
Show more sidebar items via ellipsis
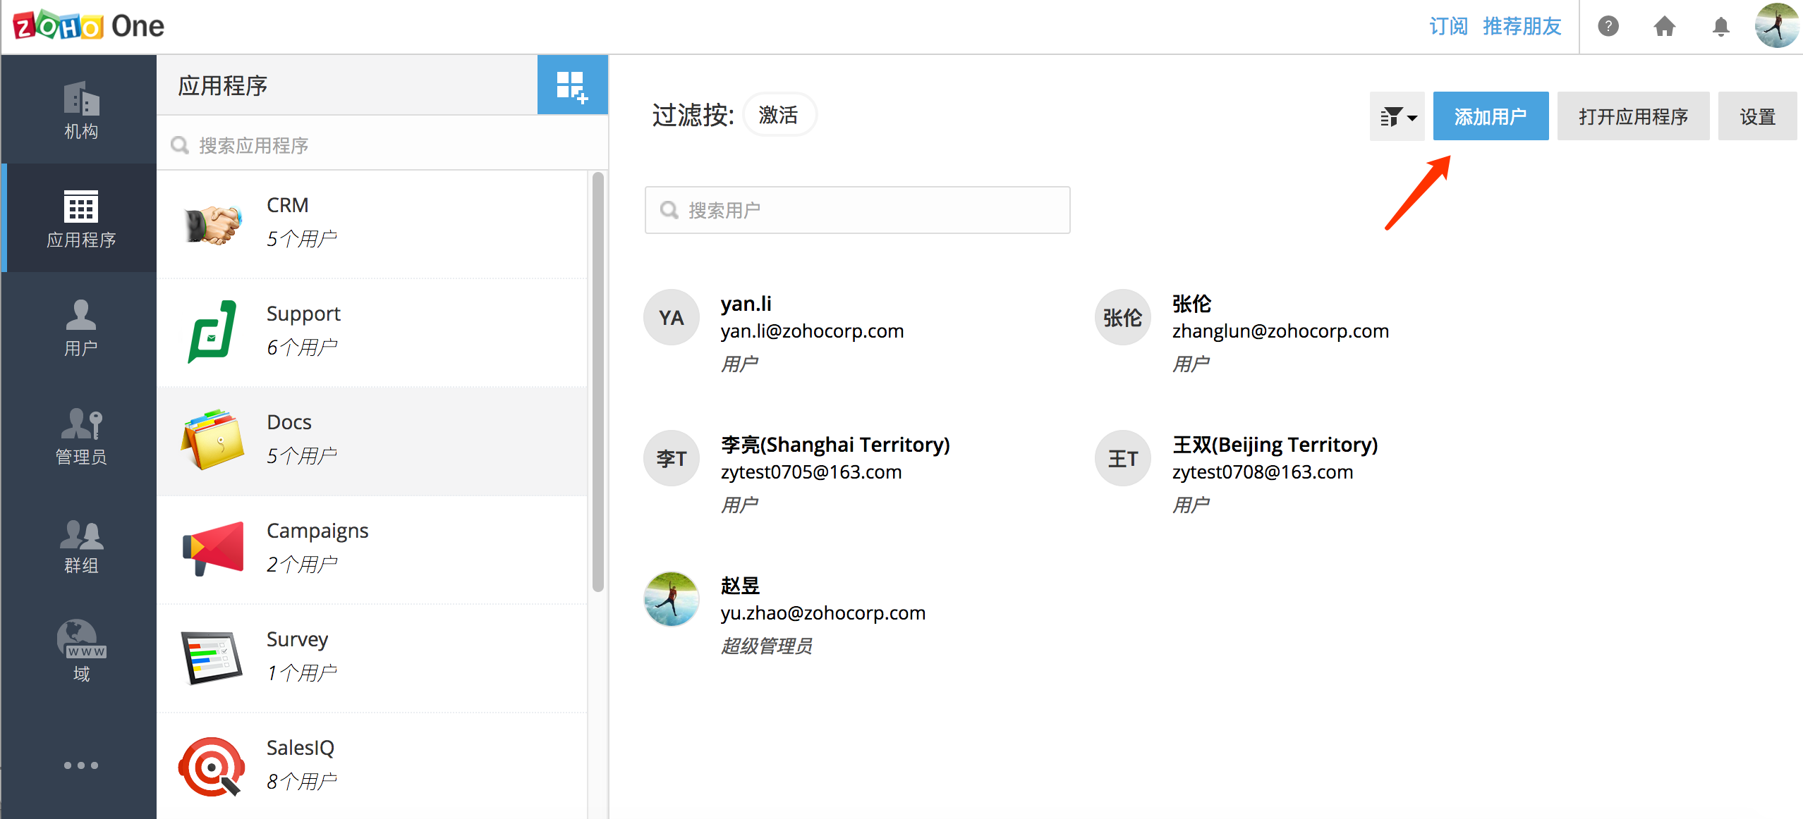click(x=80, y=765)
